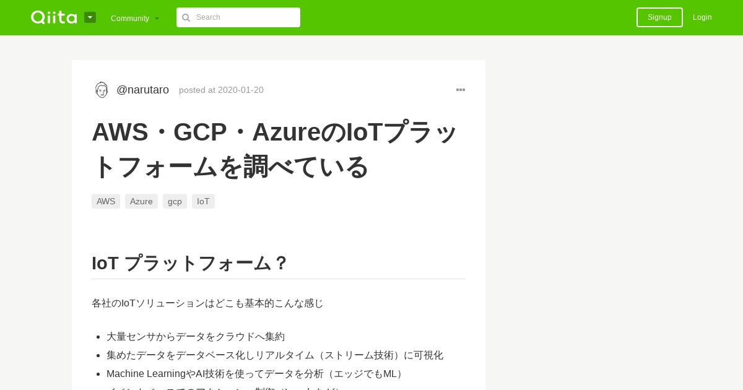Click the sentence 各社のIoTソリューションはどこも基本的こんな感じ

(x=207, y=303)
